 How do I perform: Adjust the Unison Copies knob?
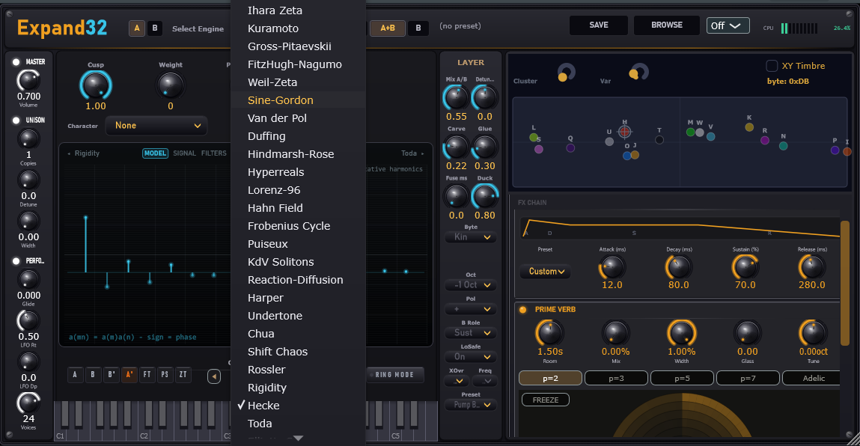coord(28,138)
